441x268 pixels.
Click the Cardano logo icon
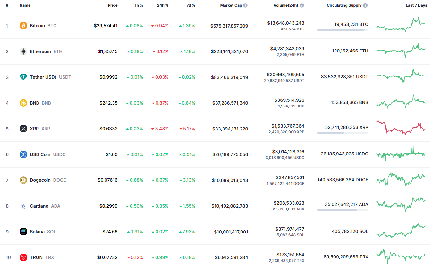pos(23,206)
